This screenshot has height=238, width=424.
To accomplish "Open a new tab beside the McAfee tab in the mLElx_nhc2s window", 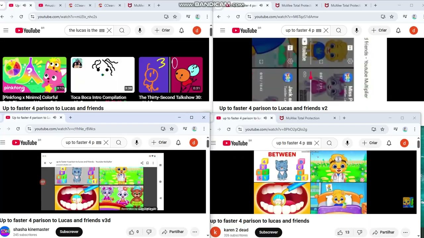I will pos(159,5).
